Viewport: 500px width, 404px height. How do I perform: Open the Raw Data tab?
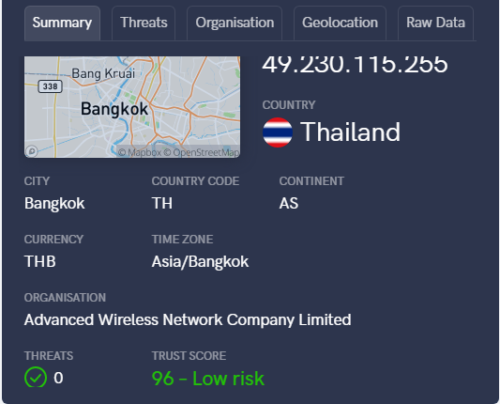pos(435,23)
